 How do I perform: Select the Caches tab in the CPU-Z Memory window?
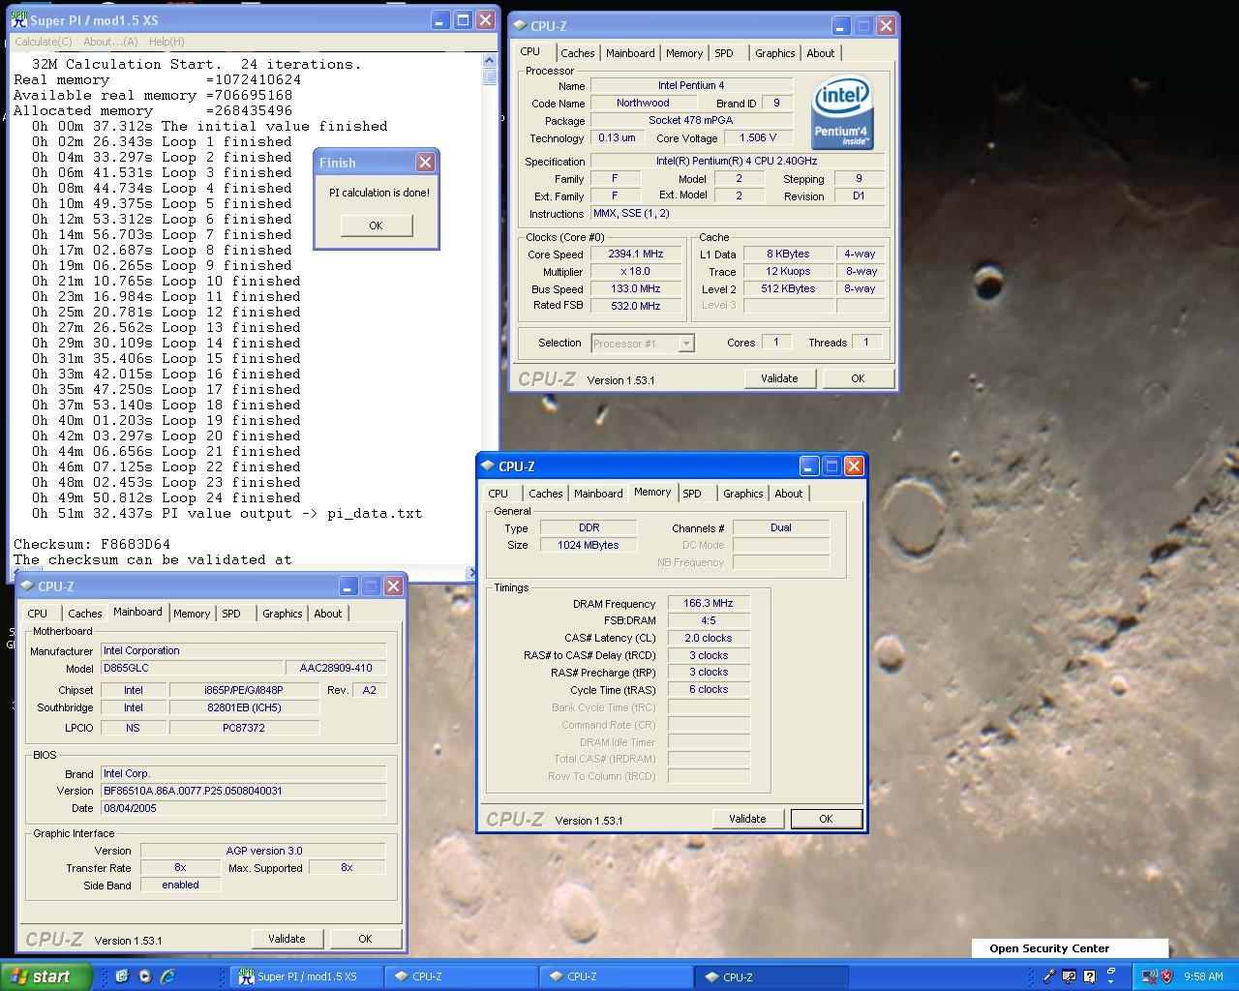(545, 494)
